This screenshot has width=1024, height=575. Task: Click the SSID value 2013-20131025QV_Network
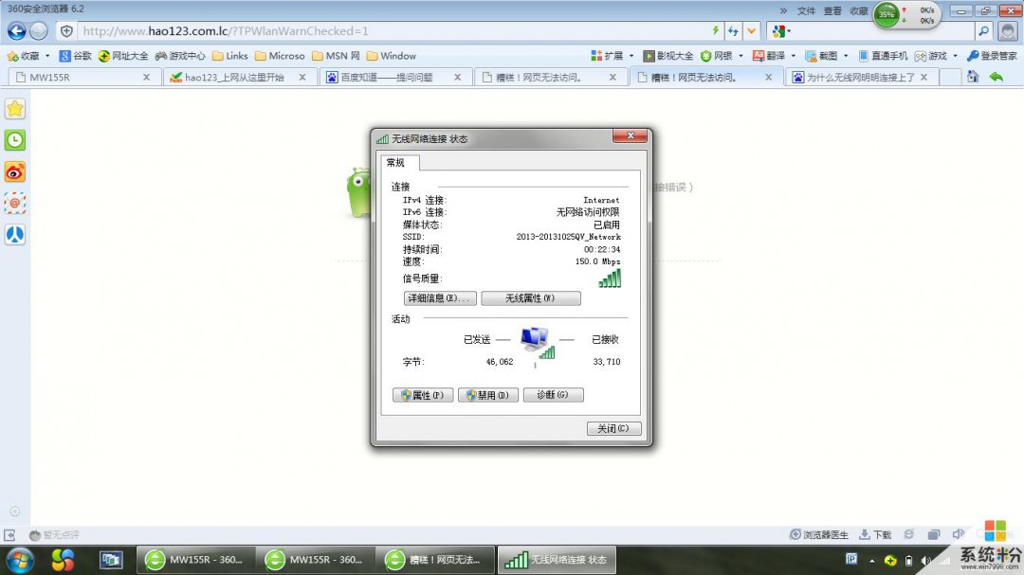(x=568, y=237)
